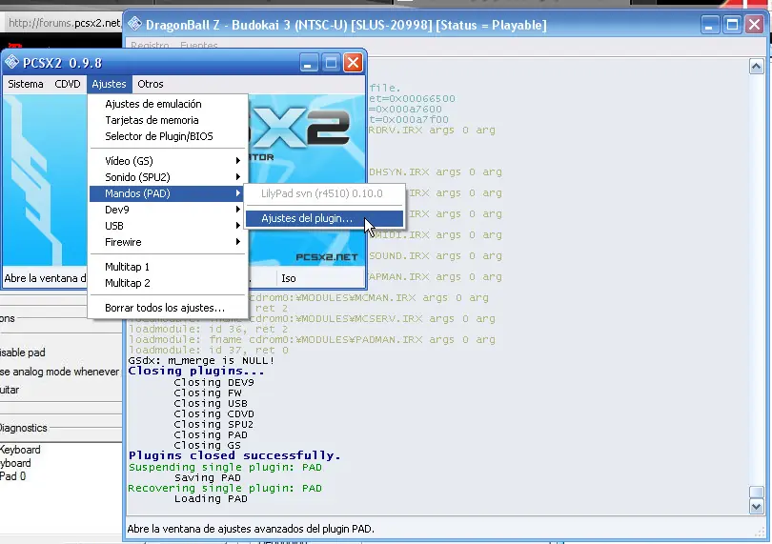Open the Otros menu
772x544 pixels.
coord(151,84)
